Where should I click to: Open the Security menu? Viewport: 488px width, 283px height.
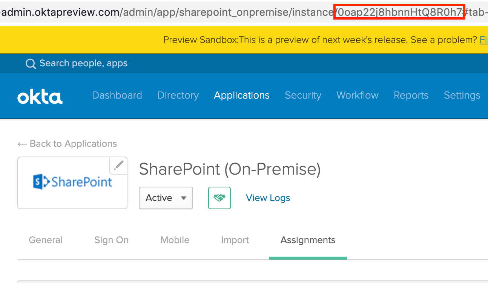(303, 96)
